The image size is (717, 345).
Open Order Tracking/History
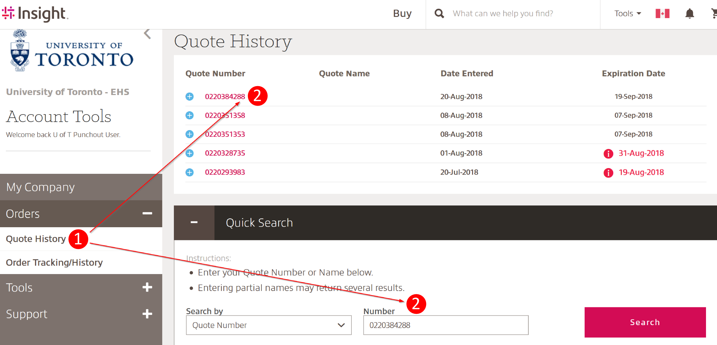click(x=54, y=262)
